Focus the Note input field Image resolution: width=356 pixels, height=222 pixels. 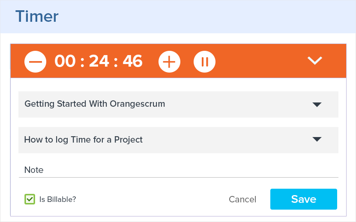pos(178,170)
